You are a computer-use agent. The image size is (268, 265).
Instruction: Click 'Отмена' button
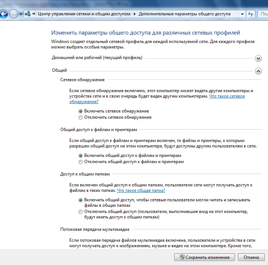251,257
